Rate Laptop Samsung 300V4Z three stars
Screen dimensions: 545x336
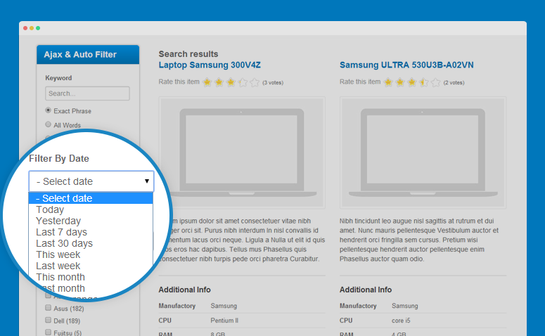tap(231, 82)
